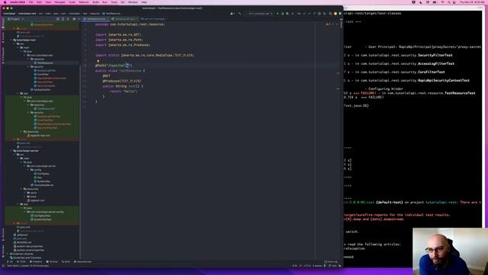Click the intention lightbulb in editor
The height and width of the screenshot is (275, 488).
(98, 61)
